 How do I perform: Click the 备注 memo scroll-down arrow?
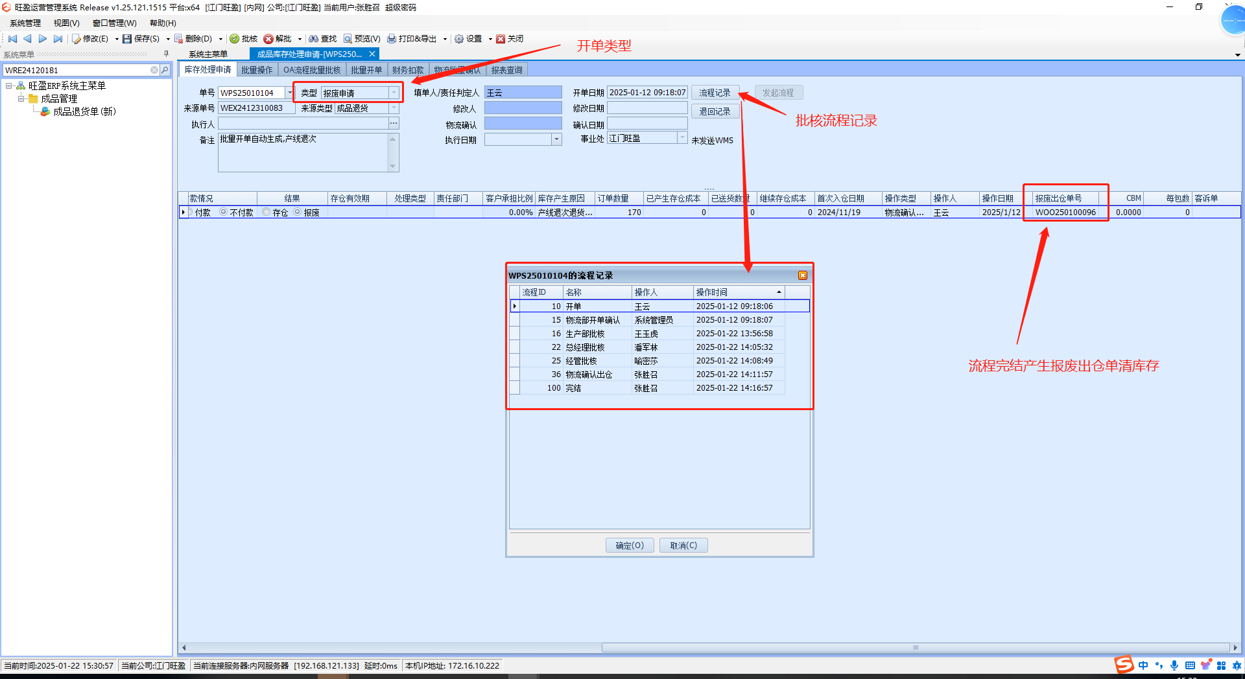click(392, 167)
